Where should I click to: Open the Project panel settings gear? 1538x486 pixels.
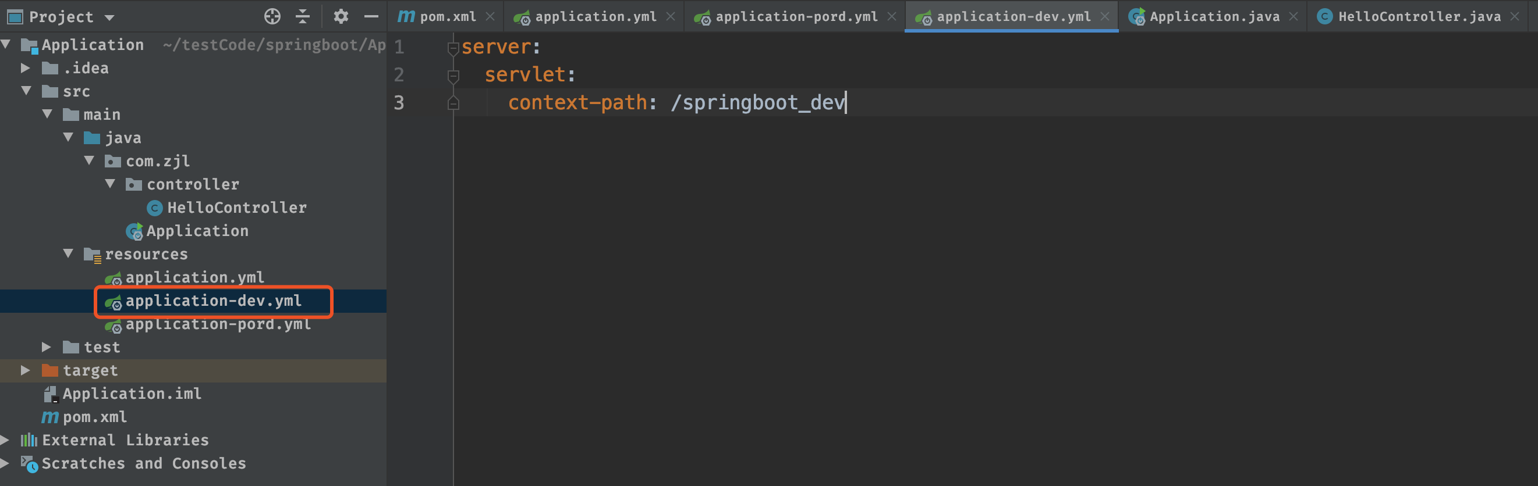pyautogui.click(x=341, y=16)
